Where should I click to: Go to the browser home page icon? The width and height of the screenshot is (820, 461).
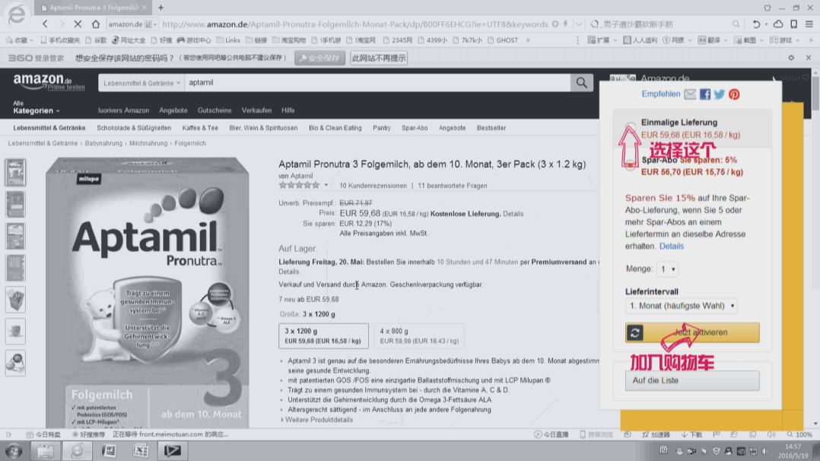click(x=95, y=24)
